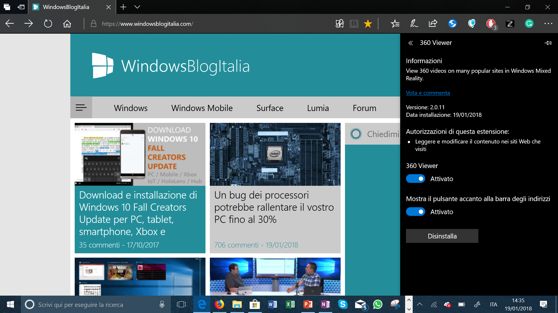Image resolution: width=558 pixels, height=313 pixels.
Task: Open the Hub favorites list icon
Action: 395,23
